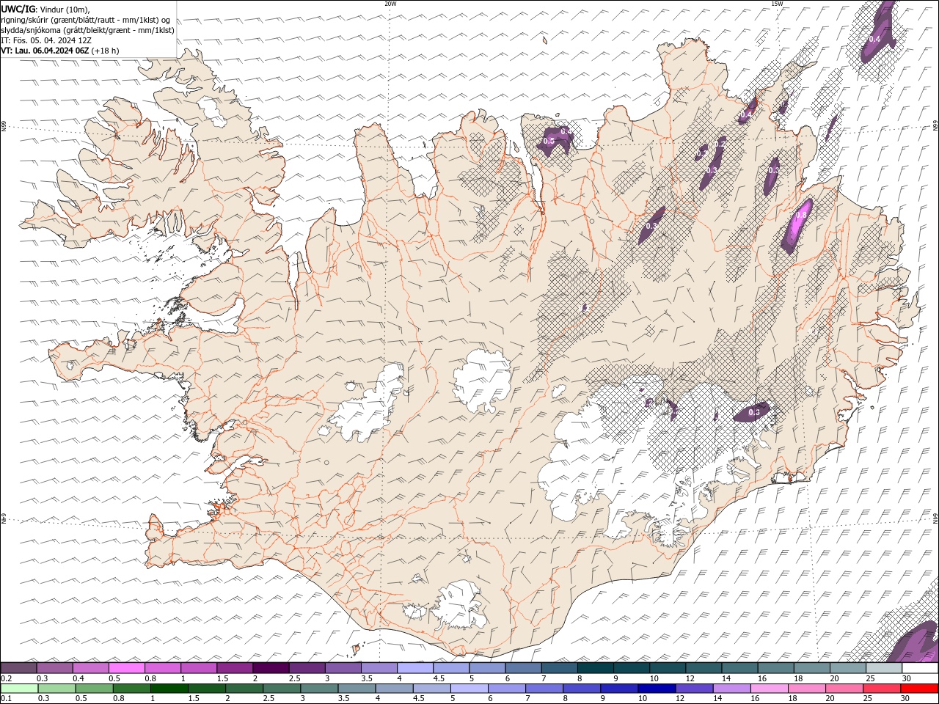Click the UWC/IG heading in the title box
The image size is (939, 704).
18,9
